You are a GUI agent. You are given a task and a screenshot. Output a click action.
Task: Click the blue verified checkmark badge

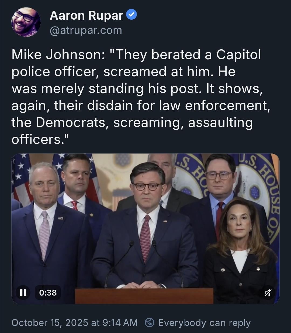coord(131,15)
